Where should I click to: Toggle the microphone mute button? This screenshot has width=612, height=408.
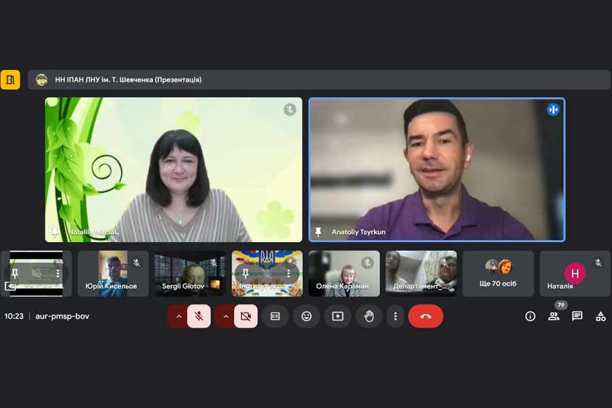tap(199, 316)
